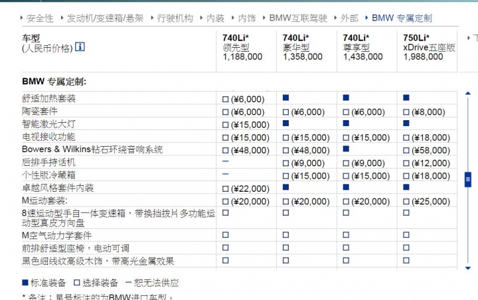The image size is (478, 300).
Task: Check 舒适加热套装 option for 740Li 领先型
Action: [x=226, y=99]
